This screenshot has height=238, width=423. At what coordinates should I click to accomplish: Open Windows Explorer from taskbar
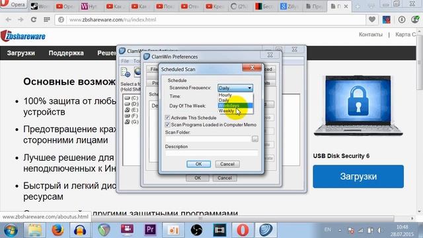click(34, 230)
